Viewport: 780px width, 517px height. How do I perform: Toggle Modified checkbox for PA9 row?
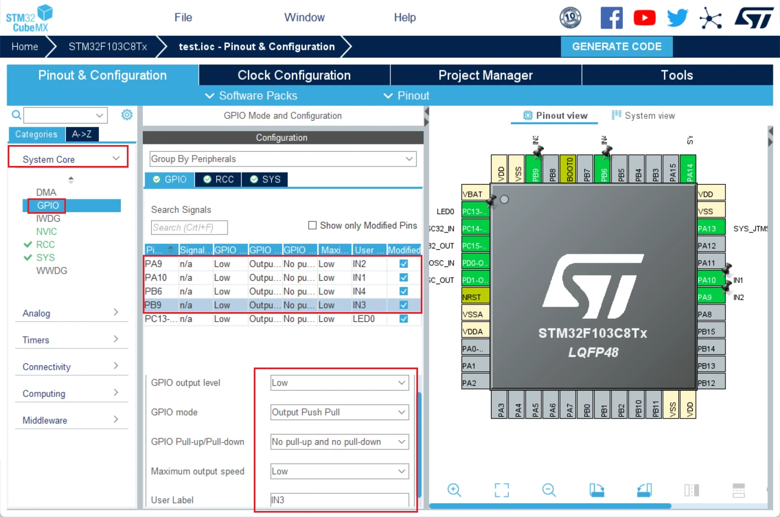tap(404, 264)
